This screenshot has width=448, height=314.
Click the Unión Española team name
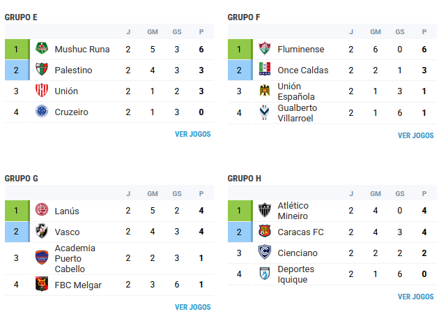pos(296,91)
